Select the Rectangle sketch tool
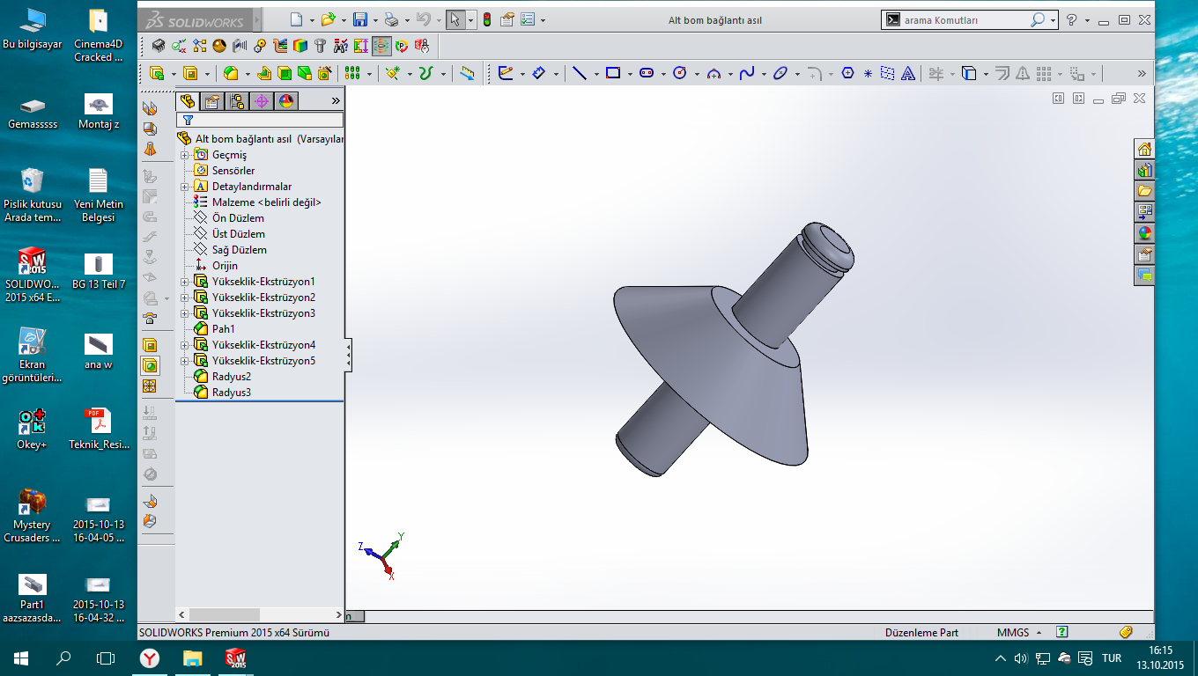1198x676 pixels. (x=612, y=74)
